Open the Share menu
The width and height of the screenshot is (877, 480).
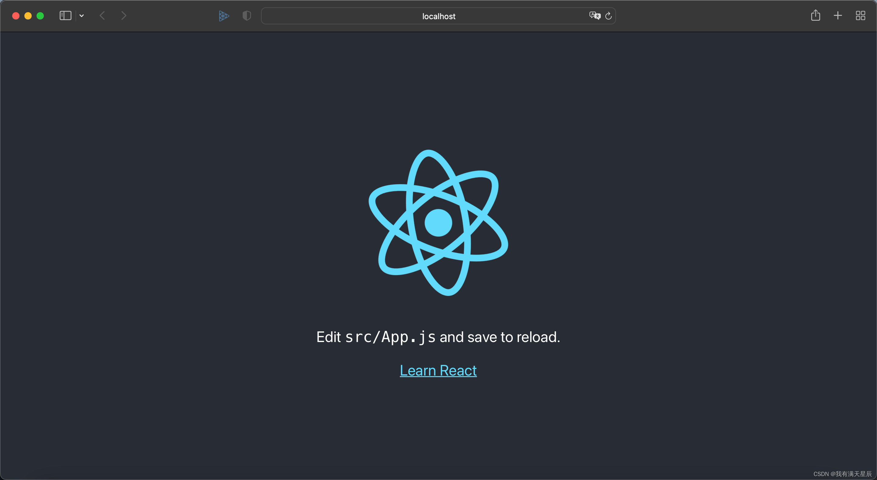[815, 15]
